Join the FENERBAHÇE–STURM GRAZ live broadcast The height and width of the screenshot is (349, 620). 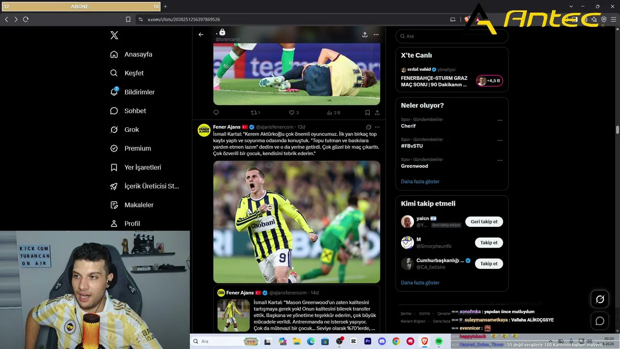434,81
